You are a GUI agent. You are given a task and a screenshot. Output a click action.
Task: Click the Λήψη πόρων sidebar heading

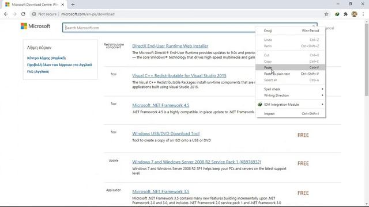39,47
